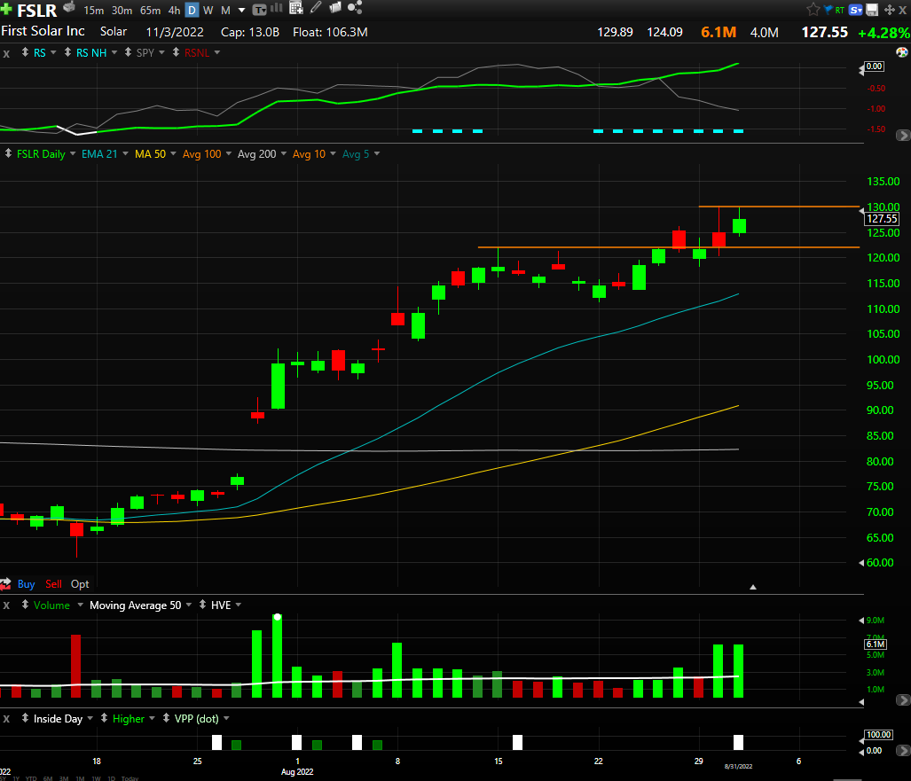Viewport: 911px width, 781px height.
Task: Switch to the 15m timeframe
Action: click(x=93, y=11)
